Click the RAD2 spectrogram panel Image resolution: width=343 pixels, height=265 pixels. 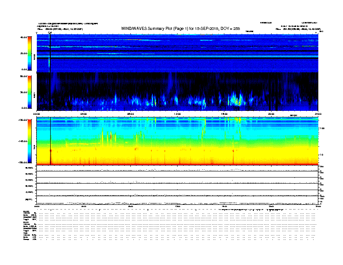pyautogui.click(x=178, y=53)
